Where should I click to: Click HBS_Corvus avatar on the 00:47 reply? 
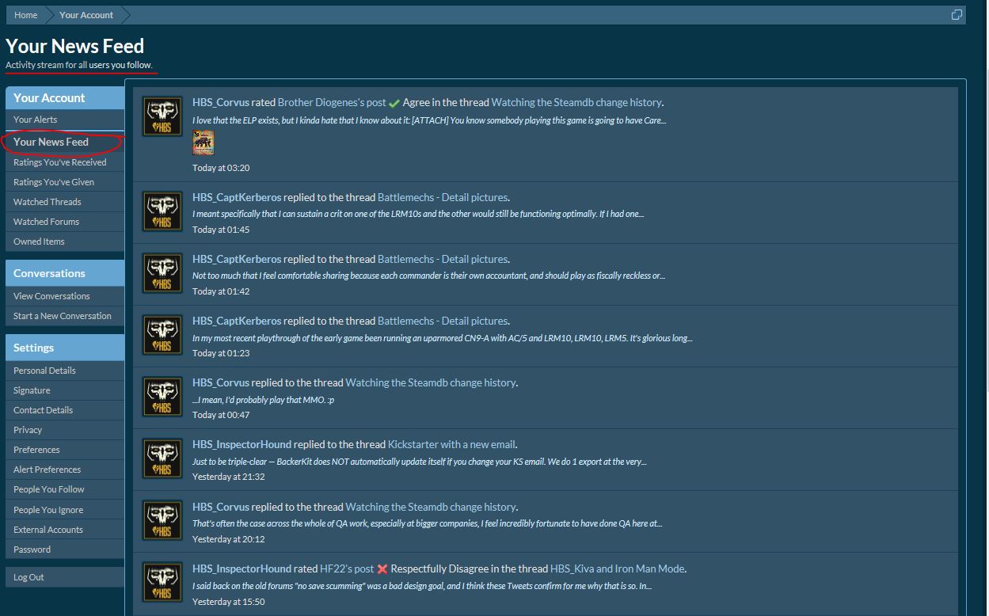(162, 396)
